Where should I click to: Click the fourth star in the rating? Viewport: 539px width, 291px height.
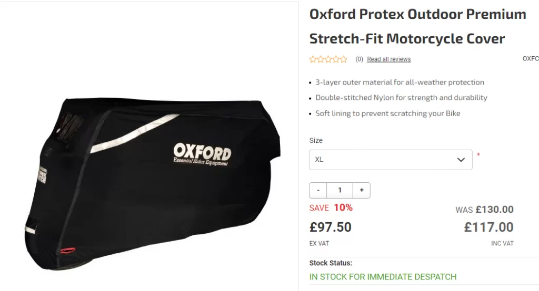tap(336, 59)
